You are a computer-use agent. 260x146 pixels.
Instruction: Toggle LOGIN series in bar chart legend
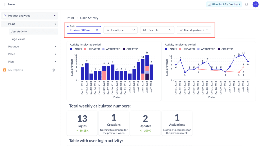click(x=76, y=49)
